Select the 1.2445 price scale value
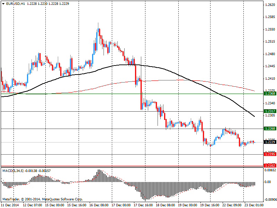The width and height of the screenshot is (277, 208). [x=270, y=66]
